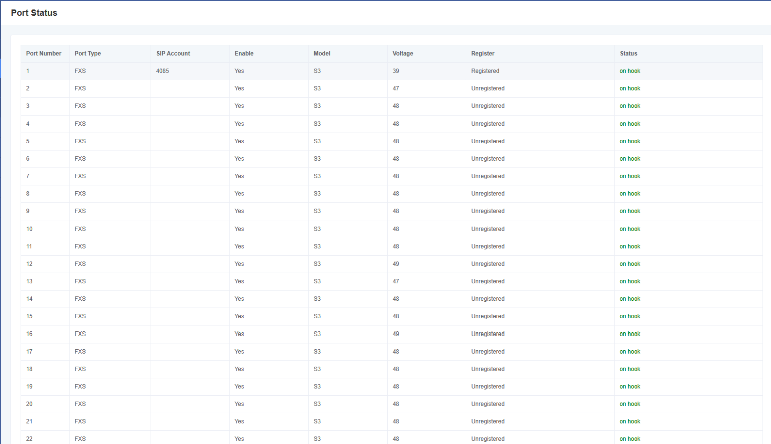Click the Port Number column header
The height and width of the screenshot is (444, 771).
pyautogui.click(x=44, y=54)
